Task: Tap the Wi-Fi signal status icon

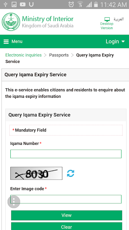Action: (x=80, y=4)
